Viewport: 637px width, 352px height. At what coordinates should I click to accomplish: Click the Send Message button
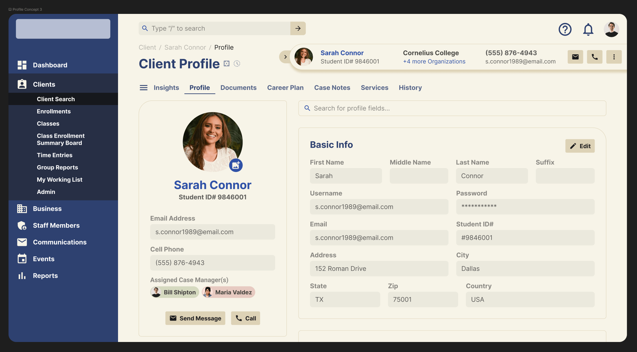pyautogui.click(x=195, y=318)
